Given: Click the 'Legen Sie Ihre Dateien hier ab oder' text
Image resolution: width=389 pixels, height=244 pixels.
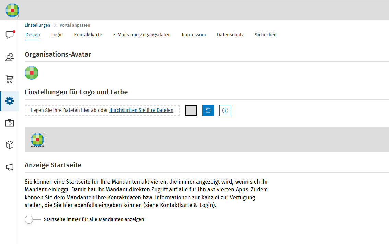Looking at the screenshot, I should pyautogui.click(x=69, y=110).
